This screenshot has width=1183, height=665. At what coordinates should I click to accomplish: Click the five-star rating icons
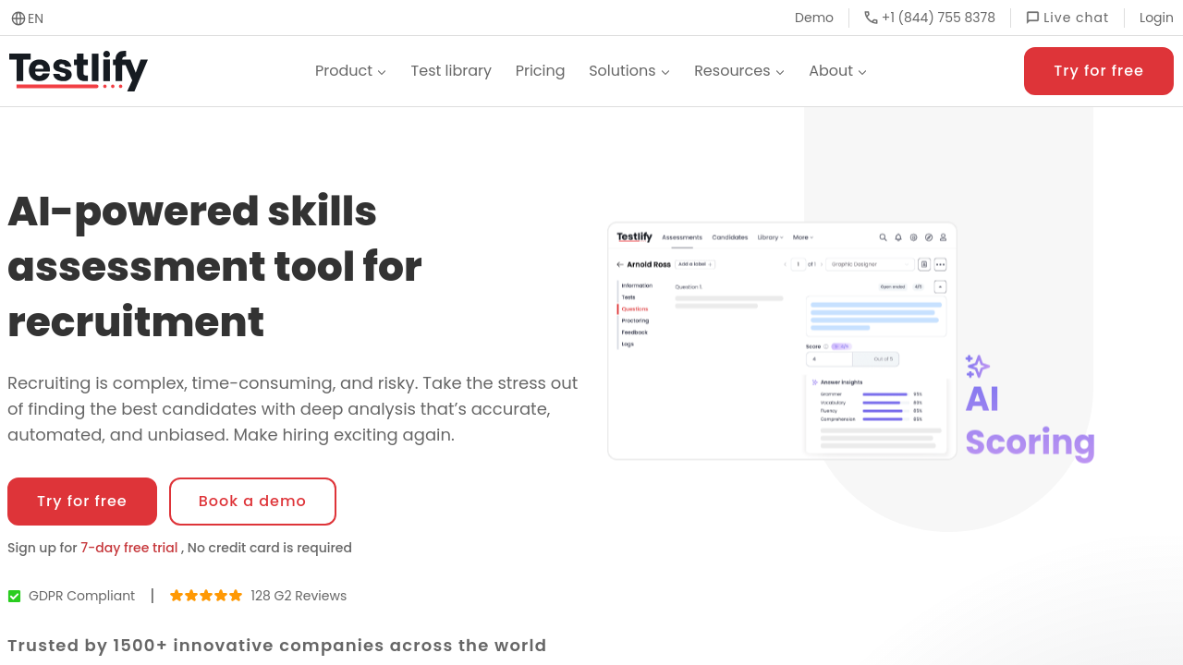click(x=206, y=596)
